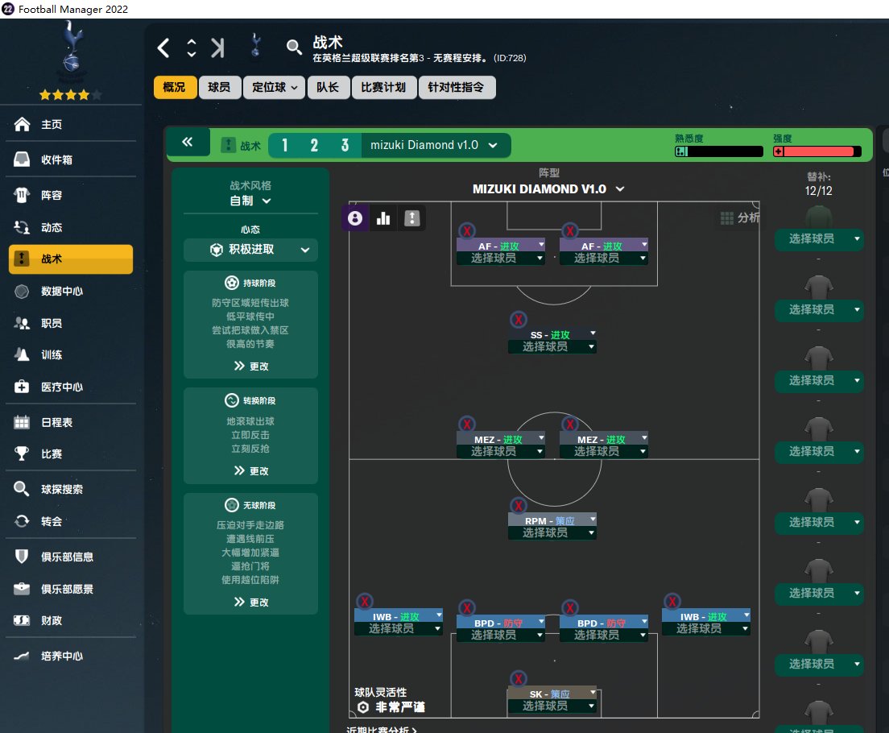
Task: Switch pitch view to player face icon
Action: point(355,217)
